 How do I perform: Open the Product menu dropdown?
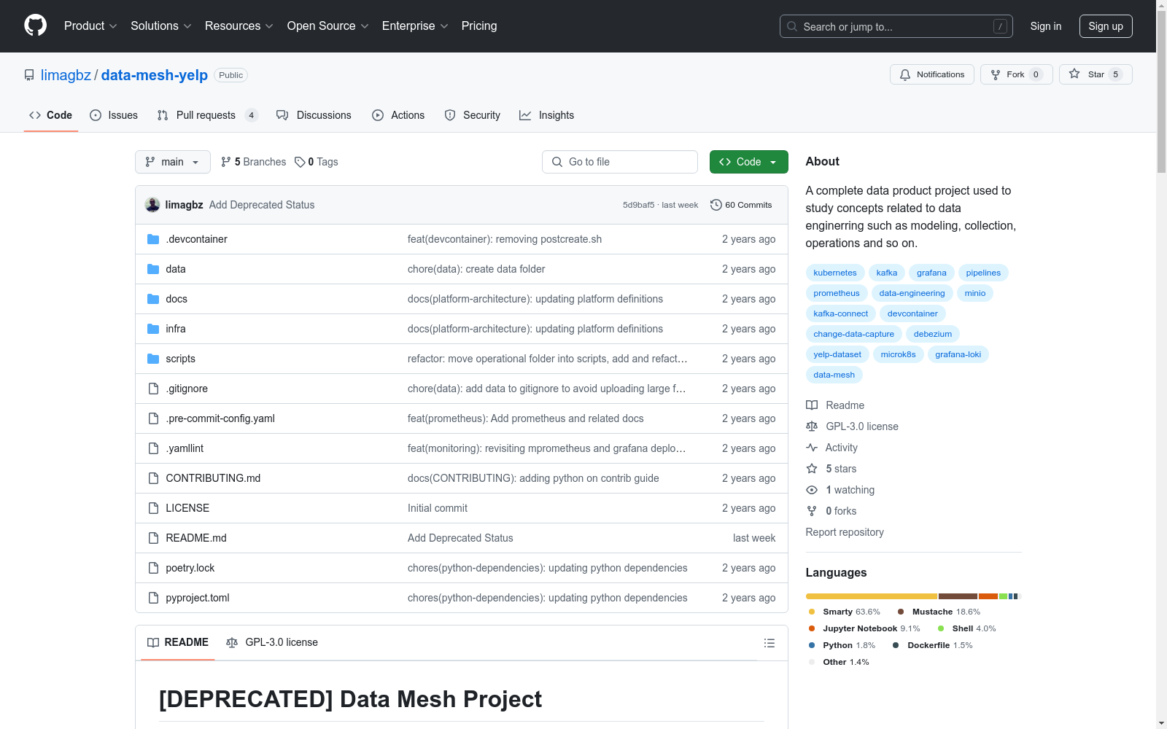coord(90,26)
